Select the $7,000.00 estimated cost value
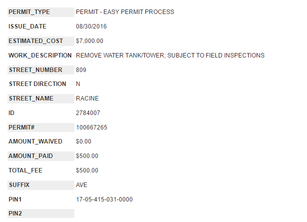 tap(89, 40)
